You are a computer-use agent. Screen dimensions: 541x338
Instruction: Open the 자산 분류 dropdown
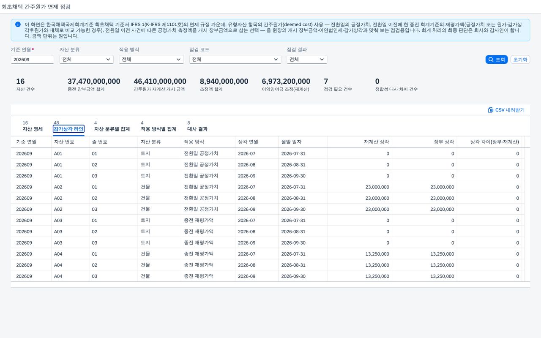[x=86, y=60]
